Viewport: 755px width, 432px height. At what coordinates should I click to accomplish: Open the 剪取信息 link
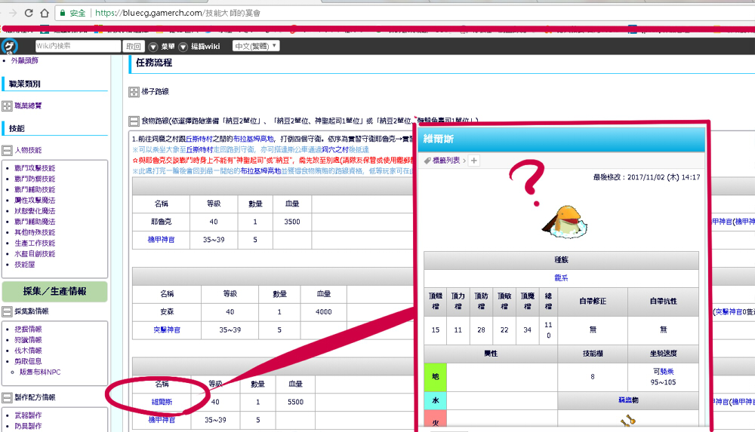[x=28, y=361]
